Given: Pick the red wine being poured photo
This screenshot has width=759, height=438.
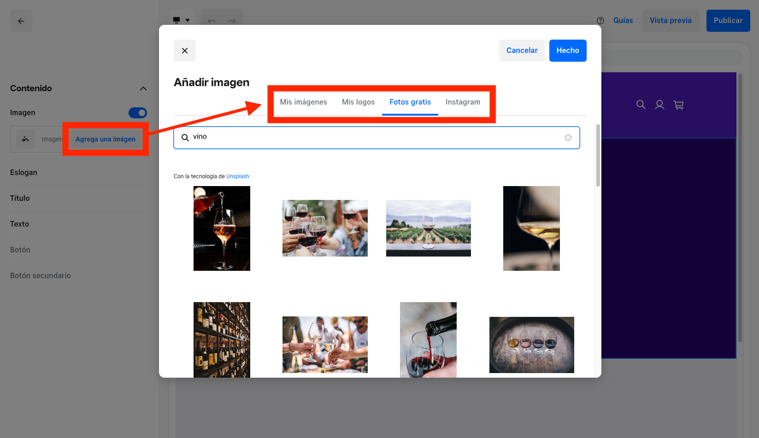Looking at the screenshot, I should point(428,340).
